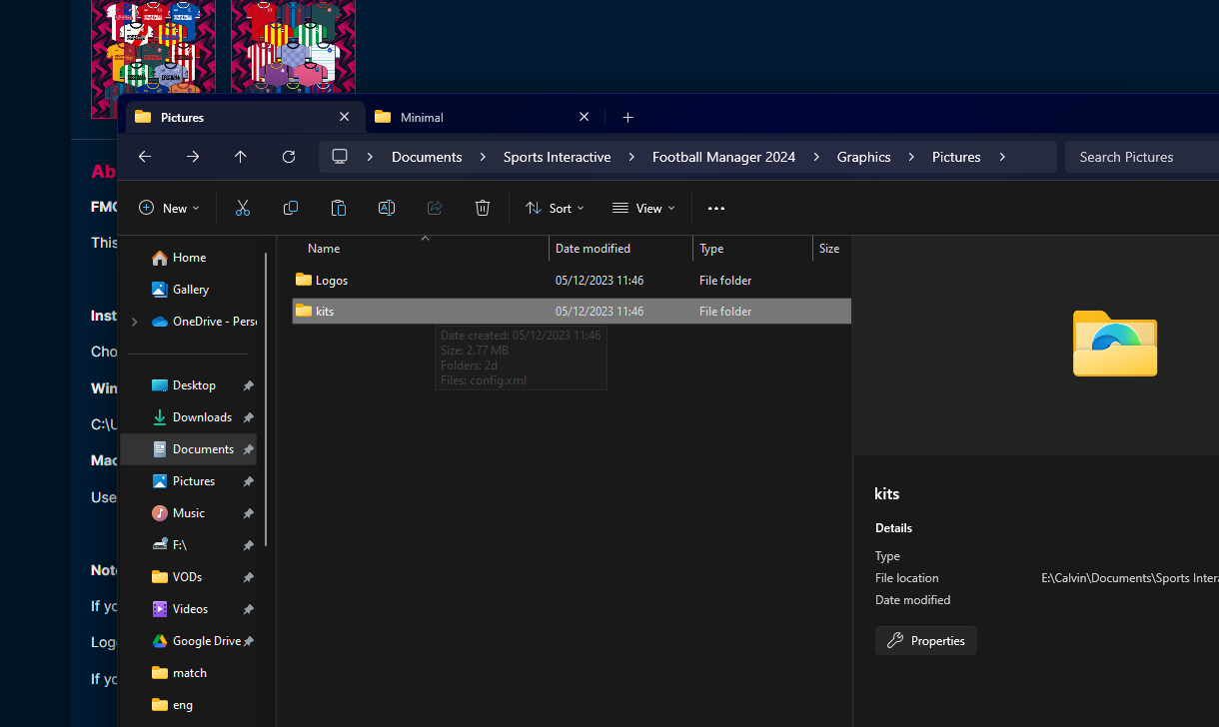This screenshot has width=1219, height=727.
Task: Expand the chevron after the monitor icon
Action: 371,157
